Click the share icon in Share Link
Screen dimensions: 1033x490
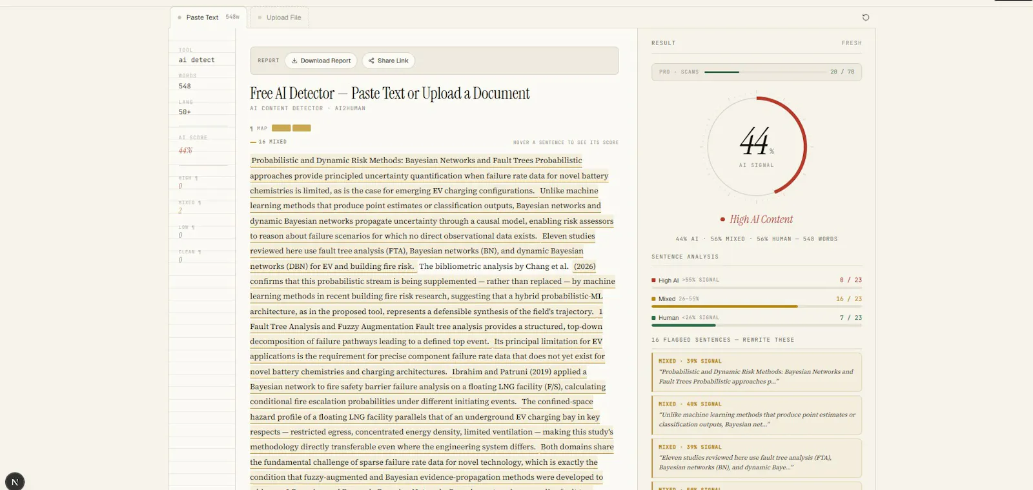tap(371, 61)
